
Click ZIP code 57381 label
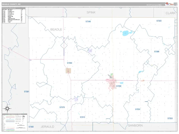tap(27, 92)
